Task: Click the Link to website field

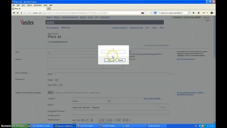Action: pos(111,74)
